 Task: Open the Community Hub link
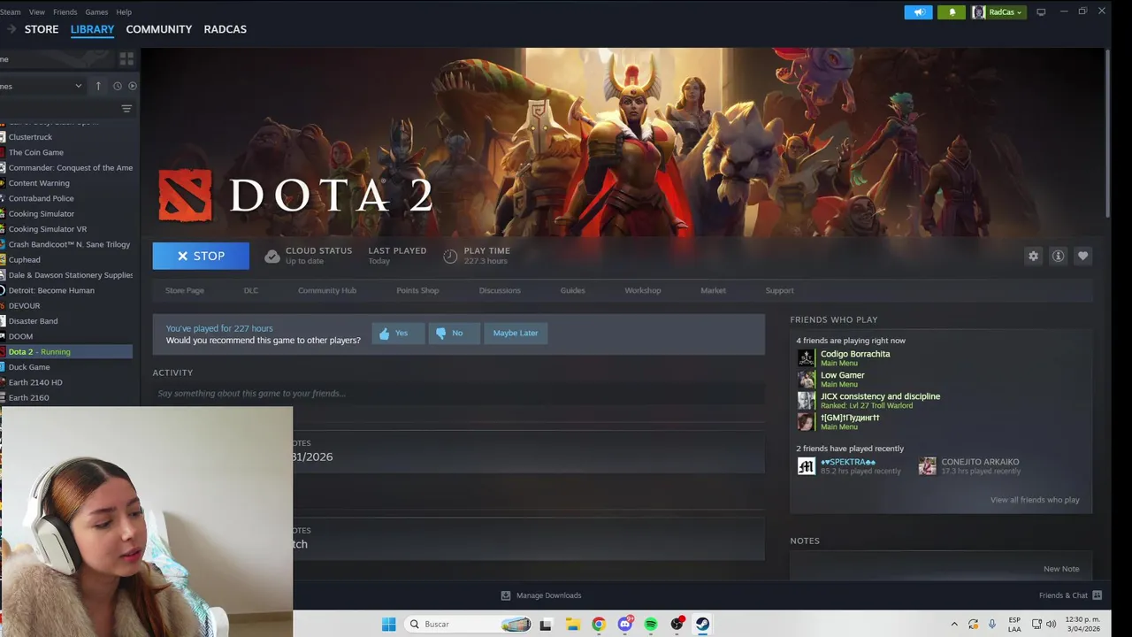[327, 290]
